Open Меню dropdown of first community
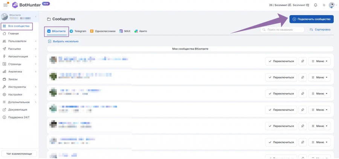 pos(319,61)
